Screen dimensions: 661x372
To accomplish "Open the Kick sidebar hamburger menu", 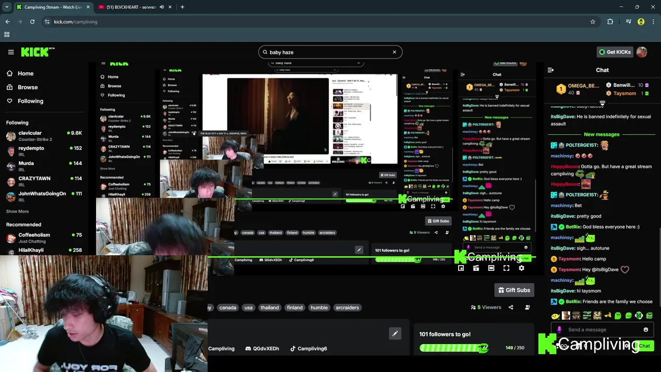I will tap(11, 52).
